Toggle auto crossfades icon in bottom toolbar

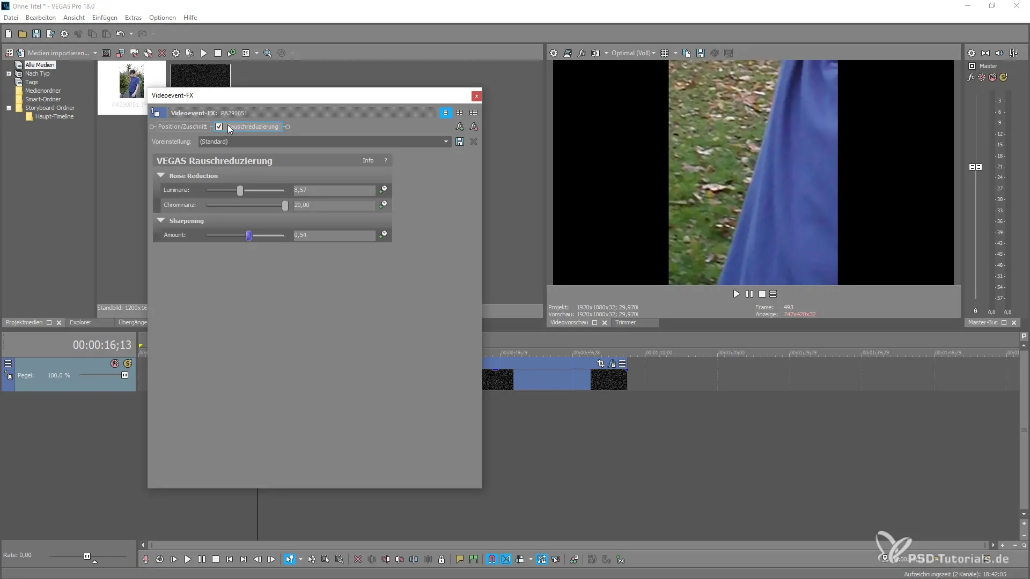click(506, 559)
